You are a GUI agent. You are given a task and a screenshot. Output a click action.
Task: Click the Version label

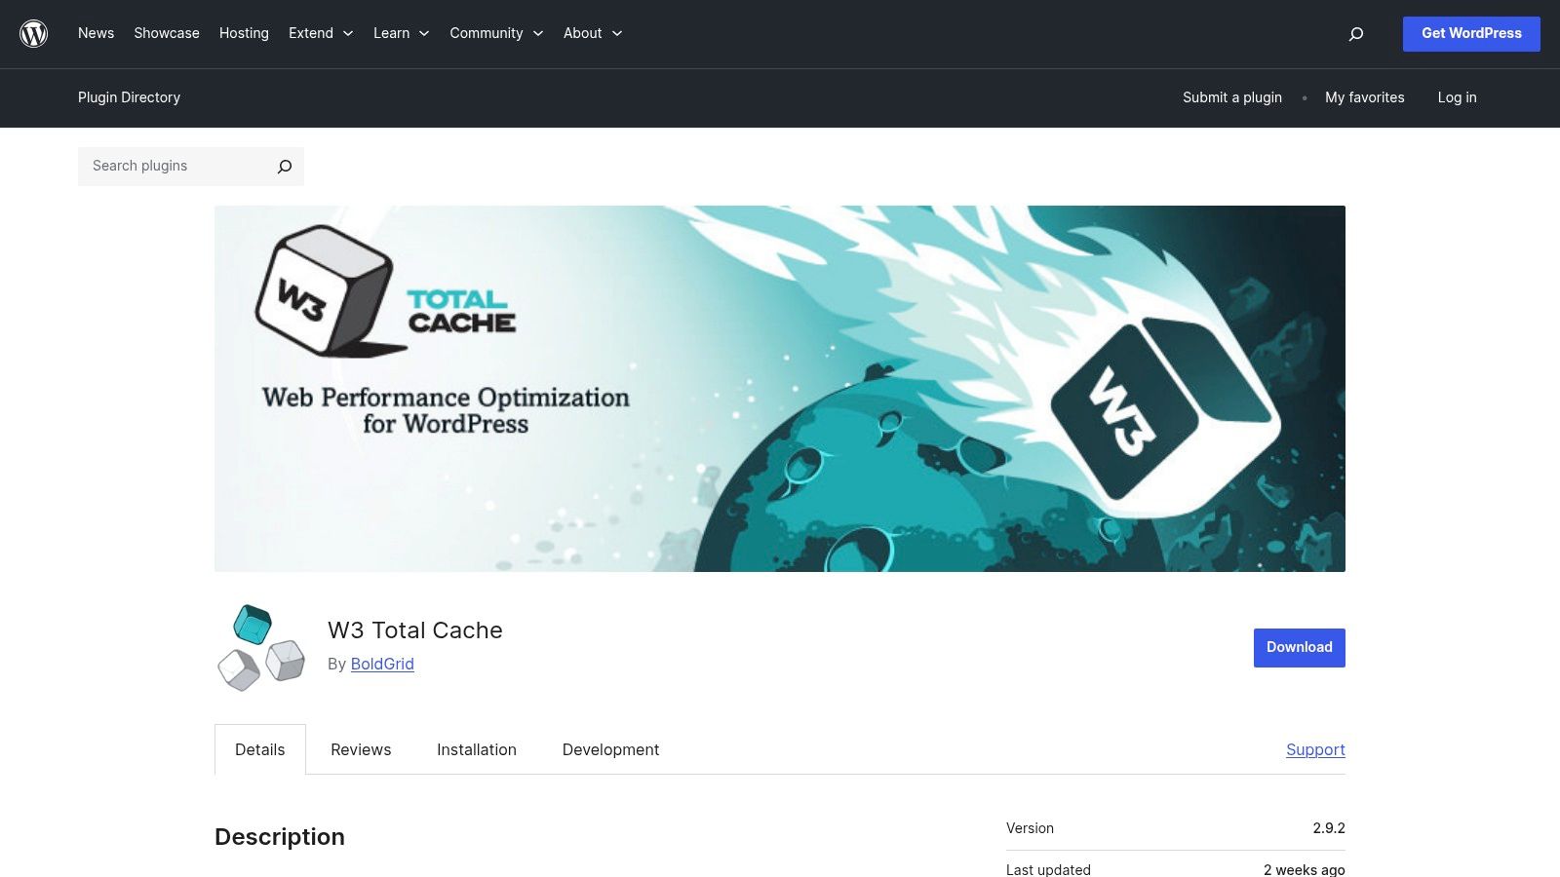pos(1030,828)
